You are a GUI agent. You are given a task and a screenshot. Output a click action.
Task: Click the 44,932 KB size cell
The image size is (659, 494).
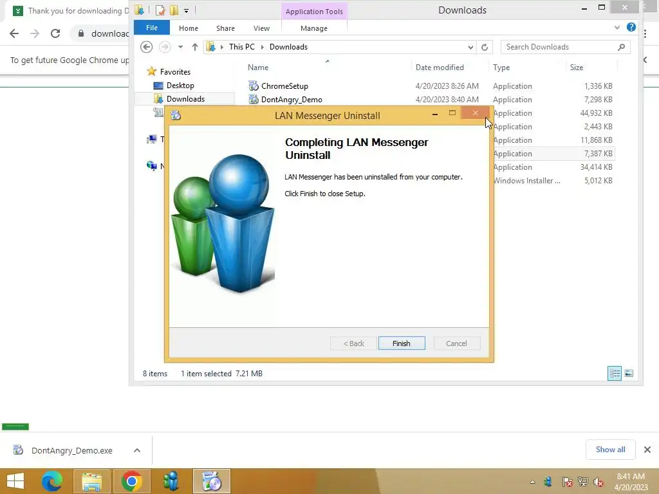tap(596, 113)
